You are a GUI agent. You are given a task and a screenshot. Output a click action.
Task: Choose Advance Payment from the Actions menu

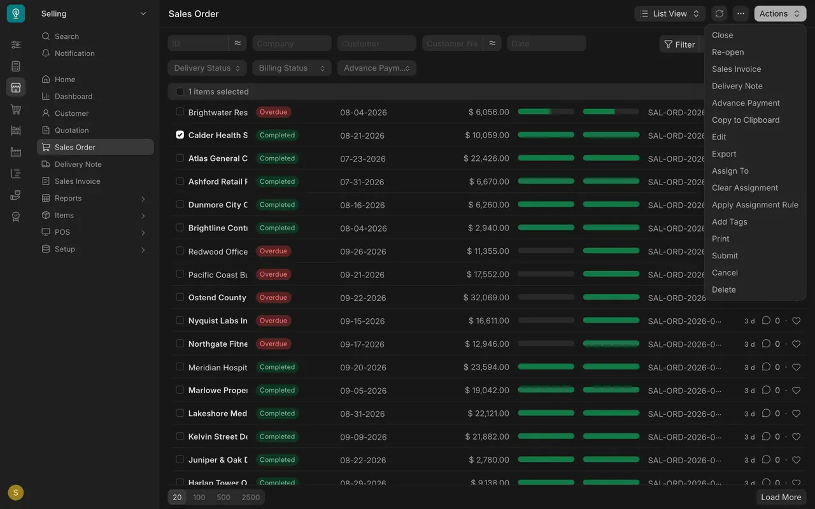(755, 103)
